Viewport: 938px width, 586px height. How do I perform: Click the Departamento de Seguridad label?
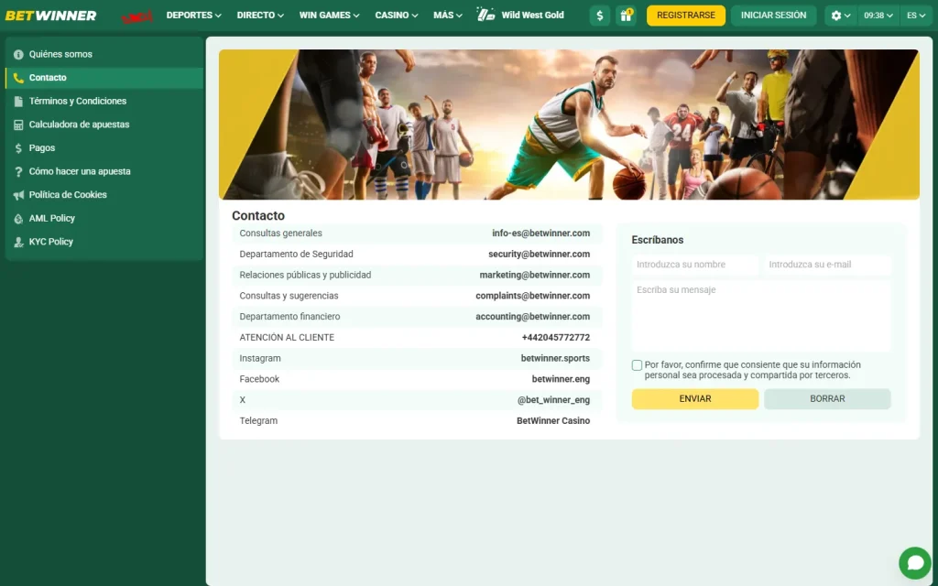296,255
